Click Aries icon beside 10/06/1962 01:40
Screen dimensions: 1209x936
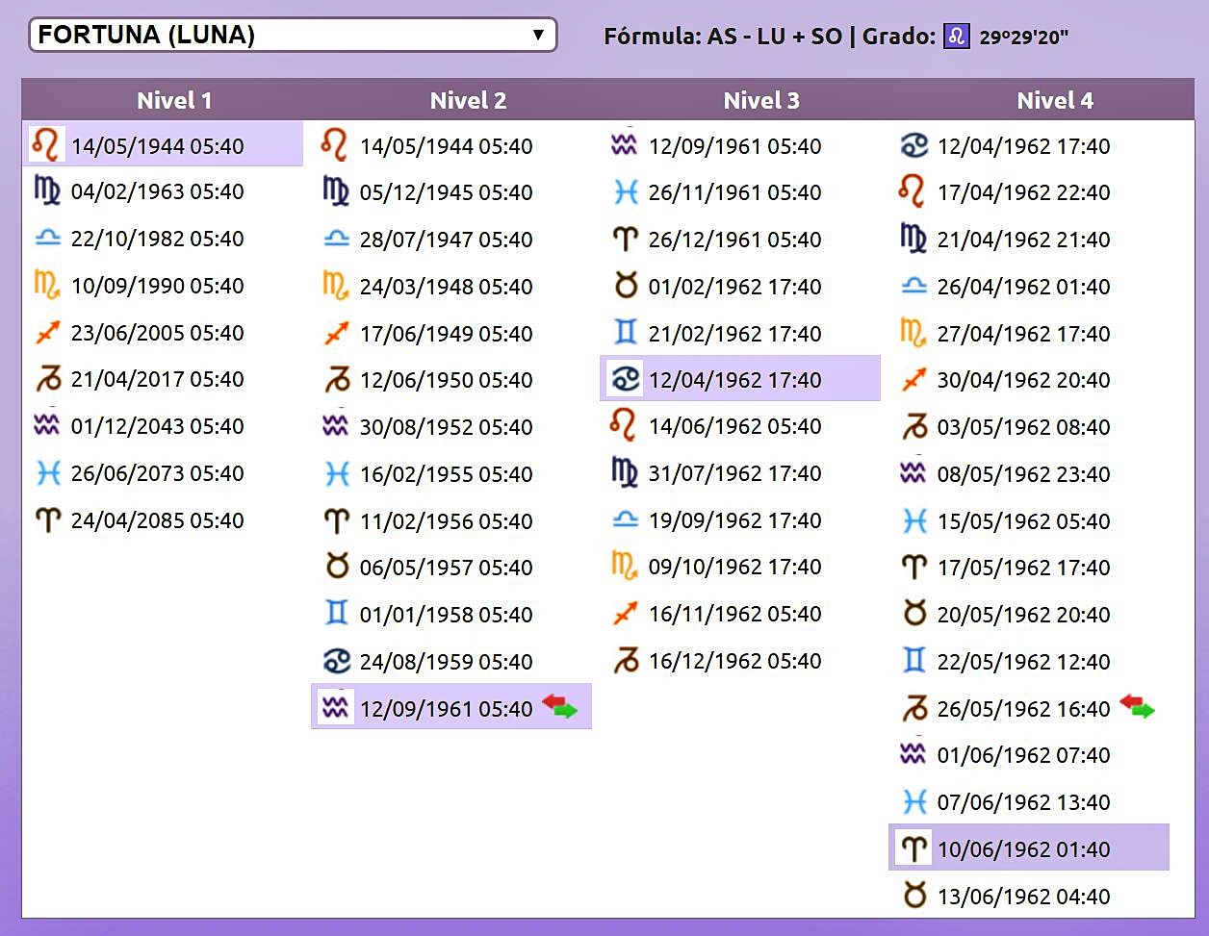[913, 848]
